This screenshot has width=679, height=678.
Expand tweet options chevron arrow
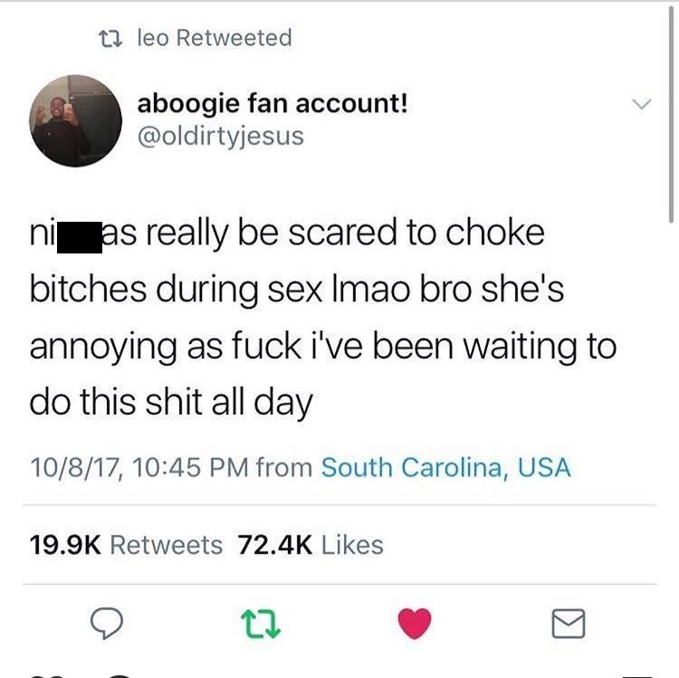[641, 104]
